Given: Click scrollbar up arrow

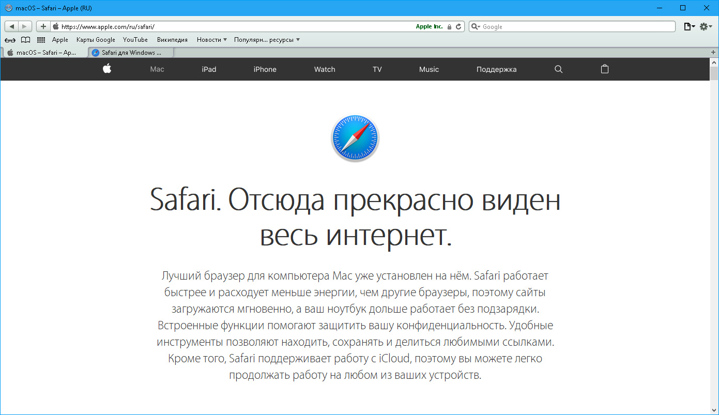Looking at the screenshot, I should 714,62.
